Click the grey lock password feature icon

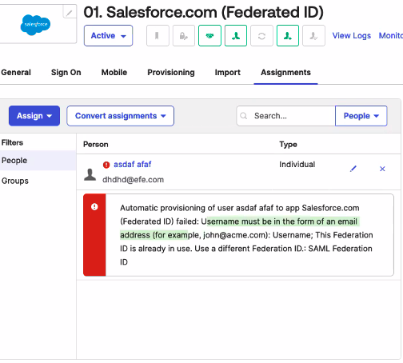tap(184, 35)
